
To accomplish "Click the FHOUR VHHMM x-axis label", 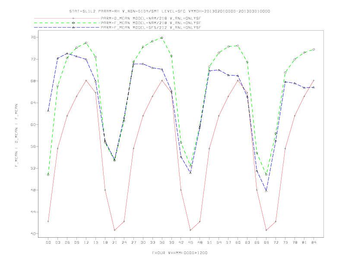I will [x=180, y=253].
